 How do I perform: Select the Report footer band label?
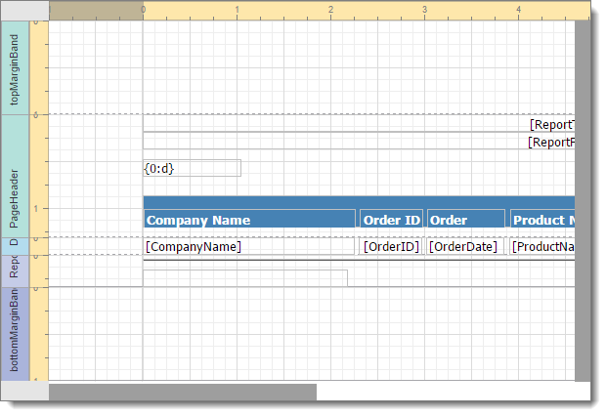click(x=15, y=270)
